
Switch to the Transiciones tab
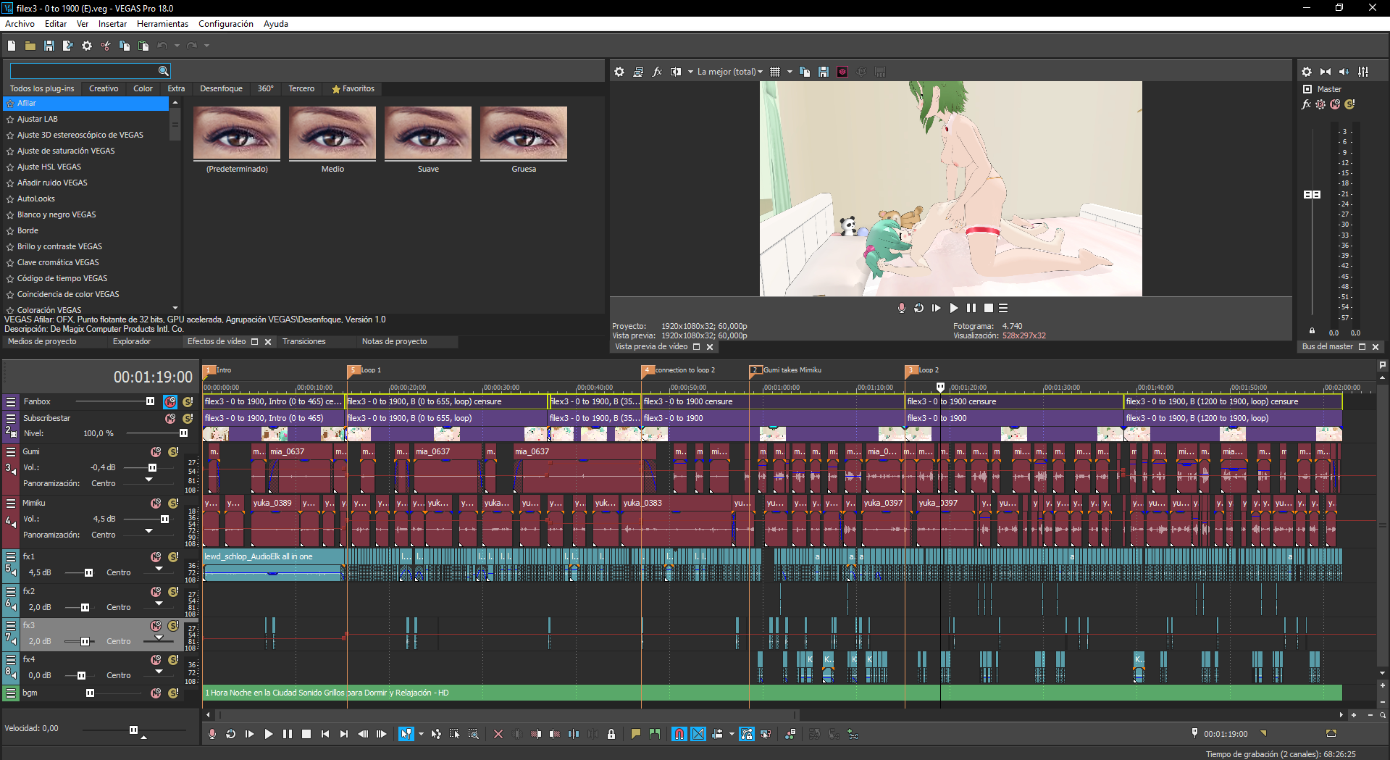(304, 341)
